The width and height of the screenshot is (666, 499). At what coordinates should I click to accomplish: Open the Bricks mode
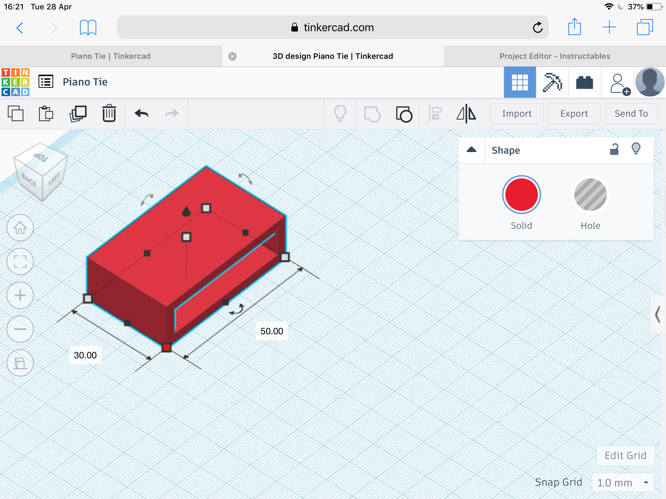point(585,82)
